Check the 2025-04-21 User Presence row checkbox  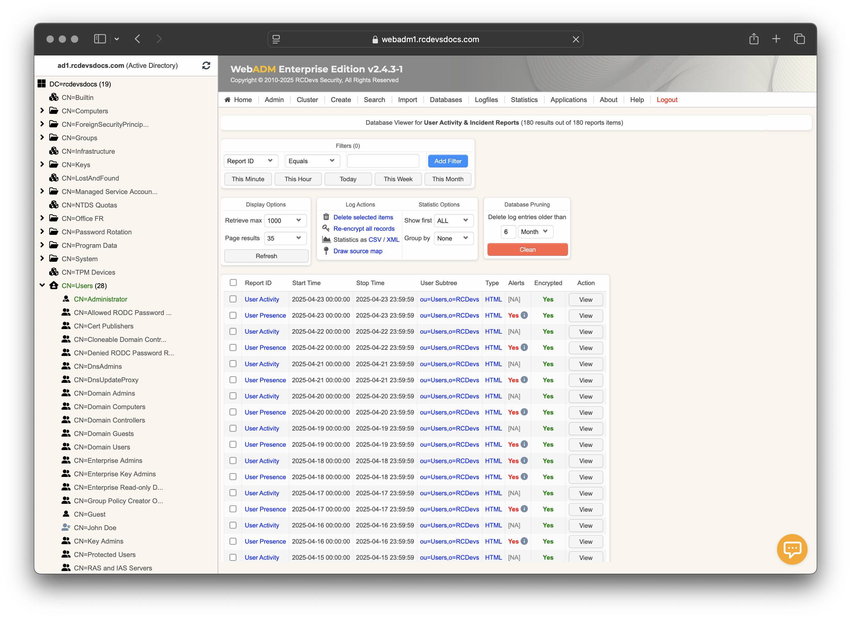coord(233,380)
